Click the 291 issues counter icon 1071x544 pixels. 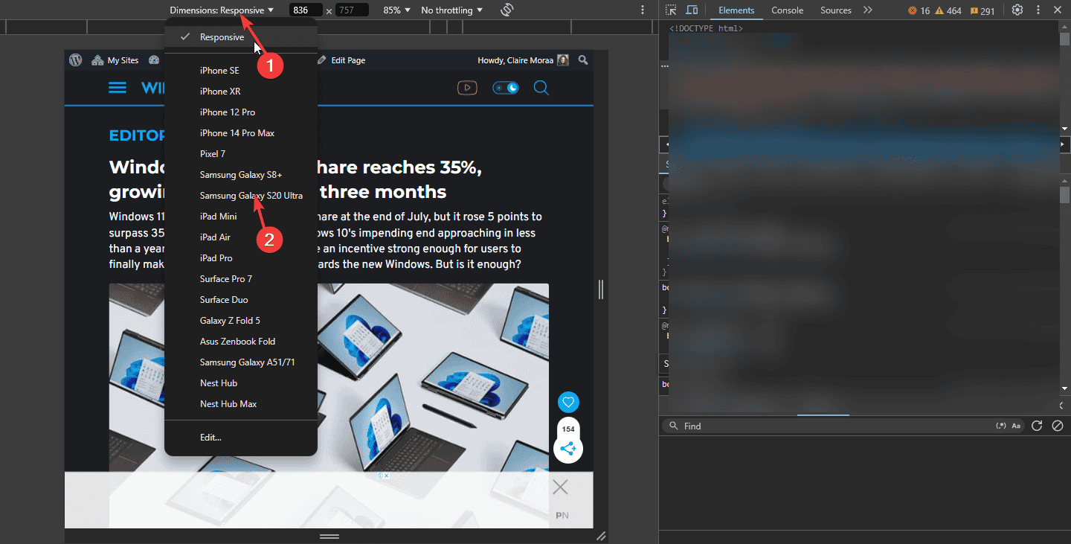[982, 10]
